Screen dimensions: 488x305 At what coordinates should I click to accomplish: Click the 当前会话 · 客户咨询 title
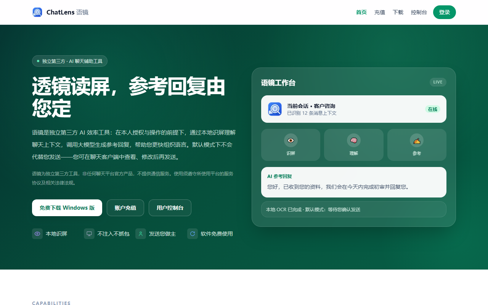click(311, 106)
